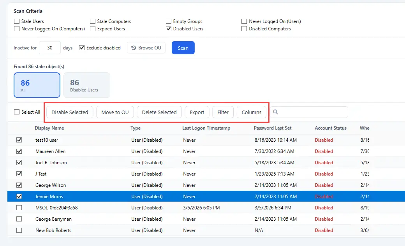Click the 'Joel R. Johnson' entry

click(x=51, y=163)
